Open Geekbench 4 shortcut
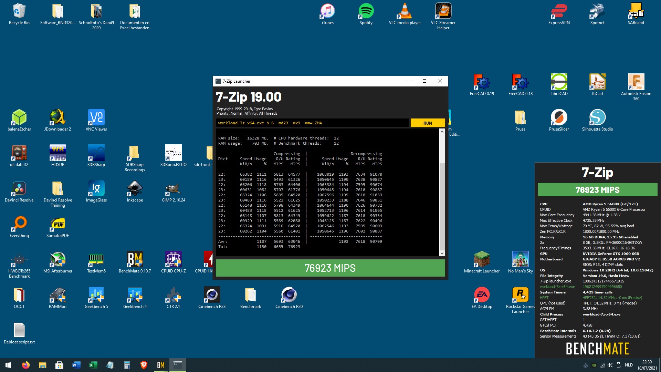This screenshot has width=661, height=372. tap(135, 298)
